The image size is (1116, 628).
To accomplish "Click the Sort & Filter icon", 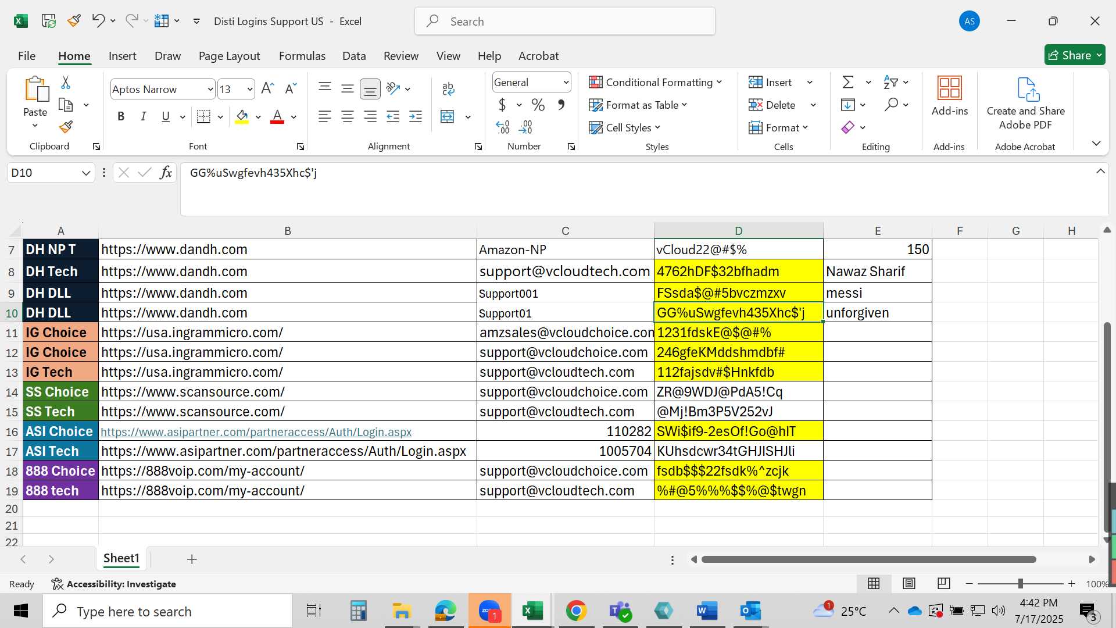I will pos(890,83).
